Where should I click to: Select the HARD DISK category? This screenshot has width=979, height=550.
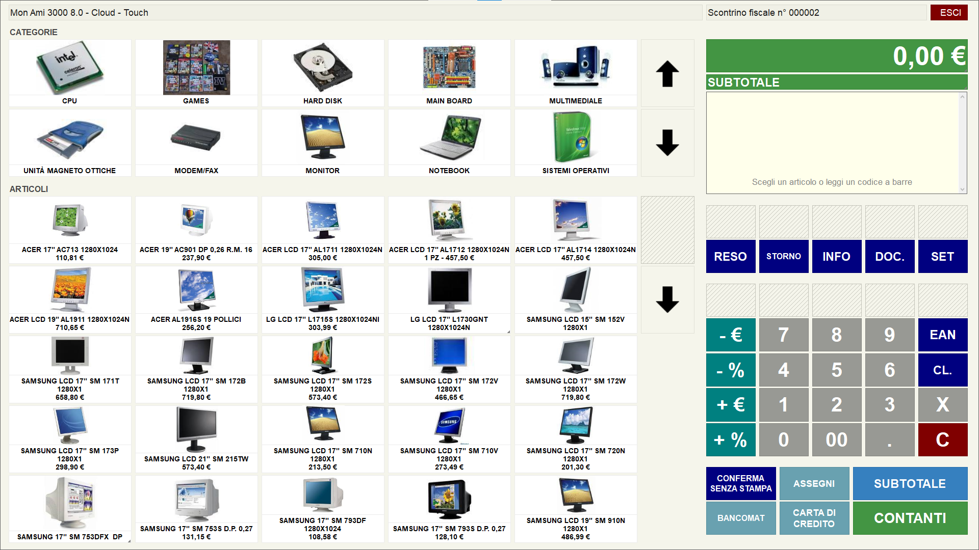(323, 73)
